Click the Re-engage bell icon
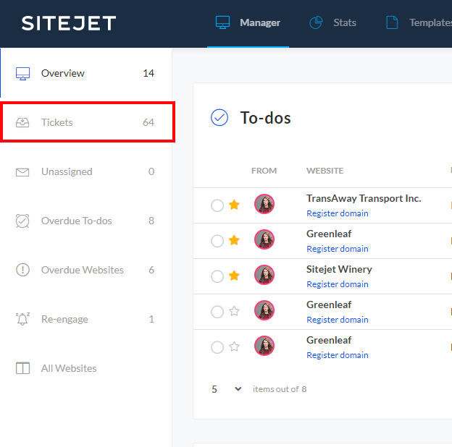Viewport: 452px width, 447px height. 23,319
